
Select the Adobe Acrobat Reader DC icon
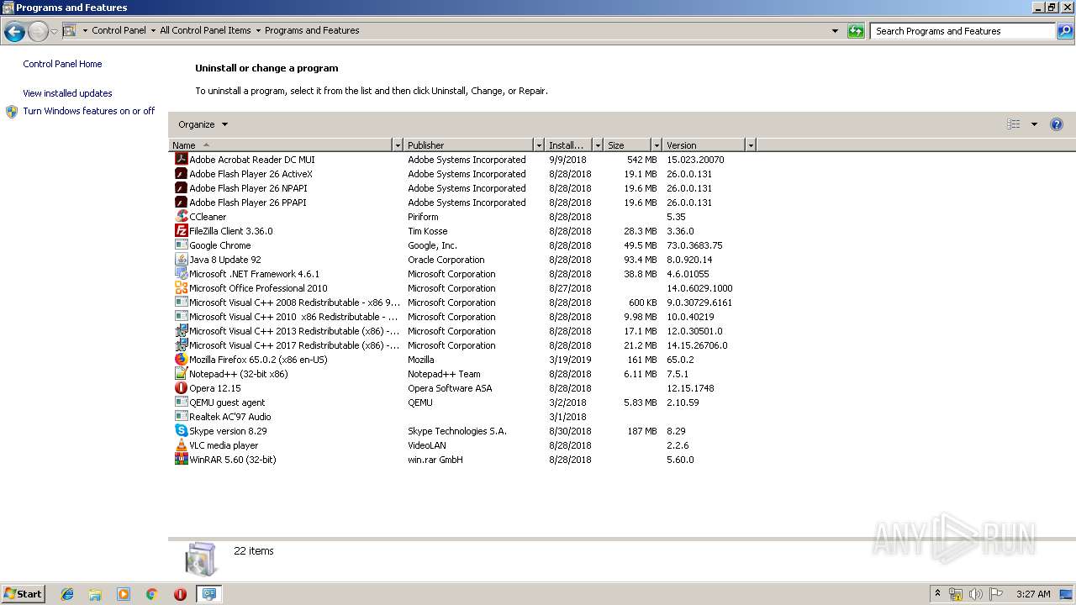coord(181,159)
